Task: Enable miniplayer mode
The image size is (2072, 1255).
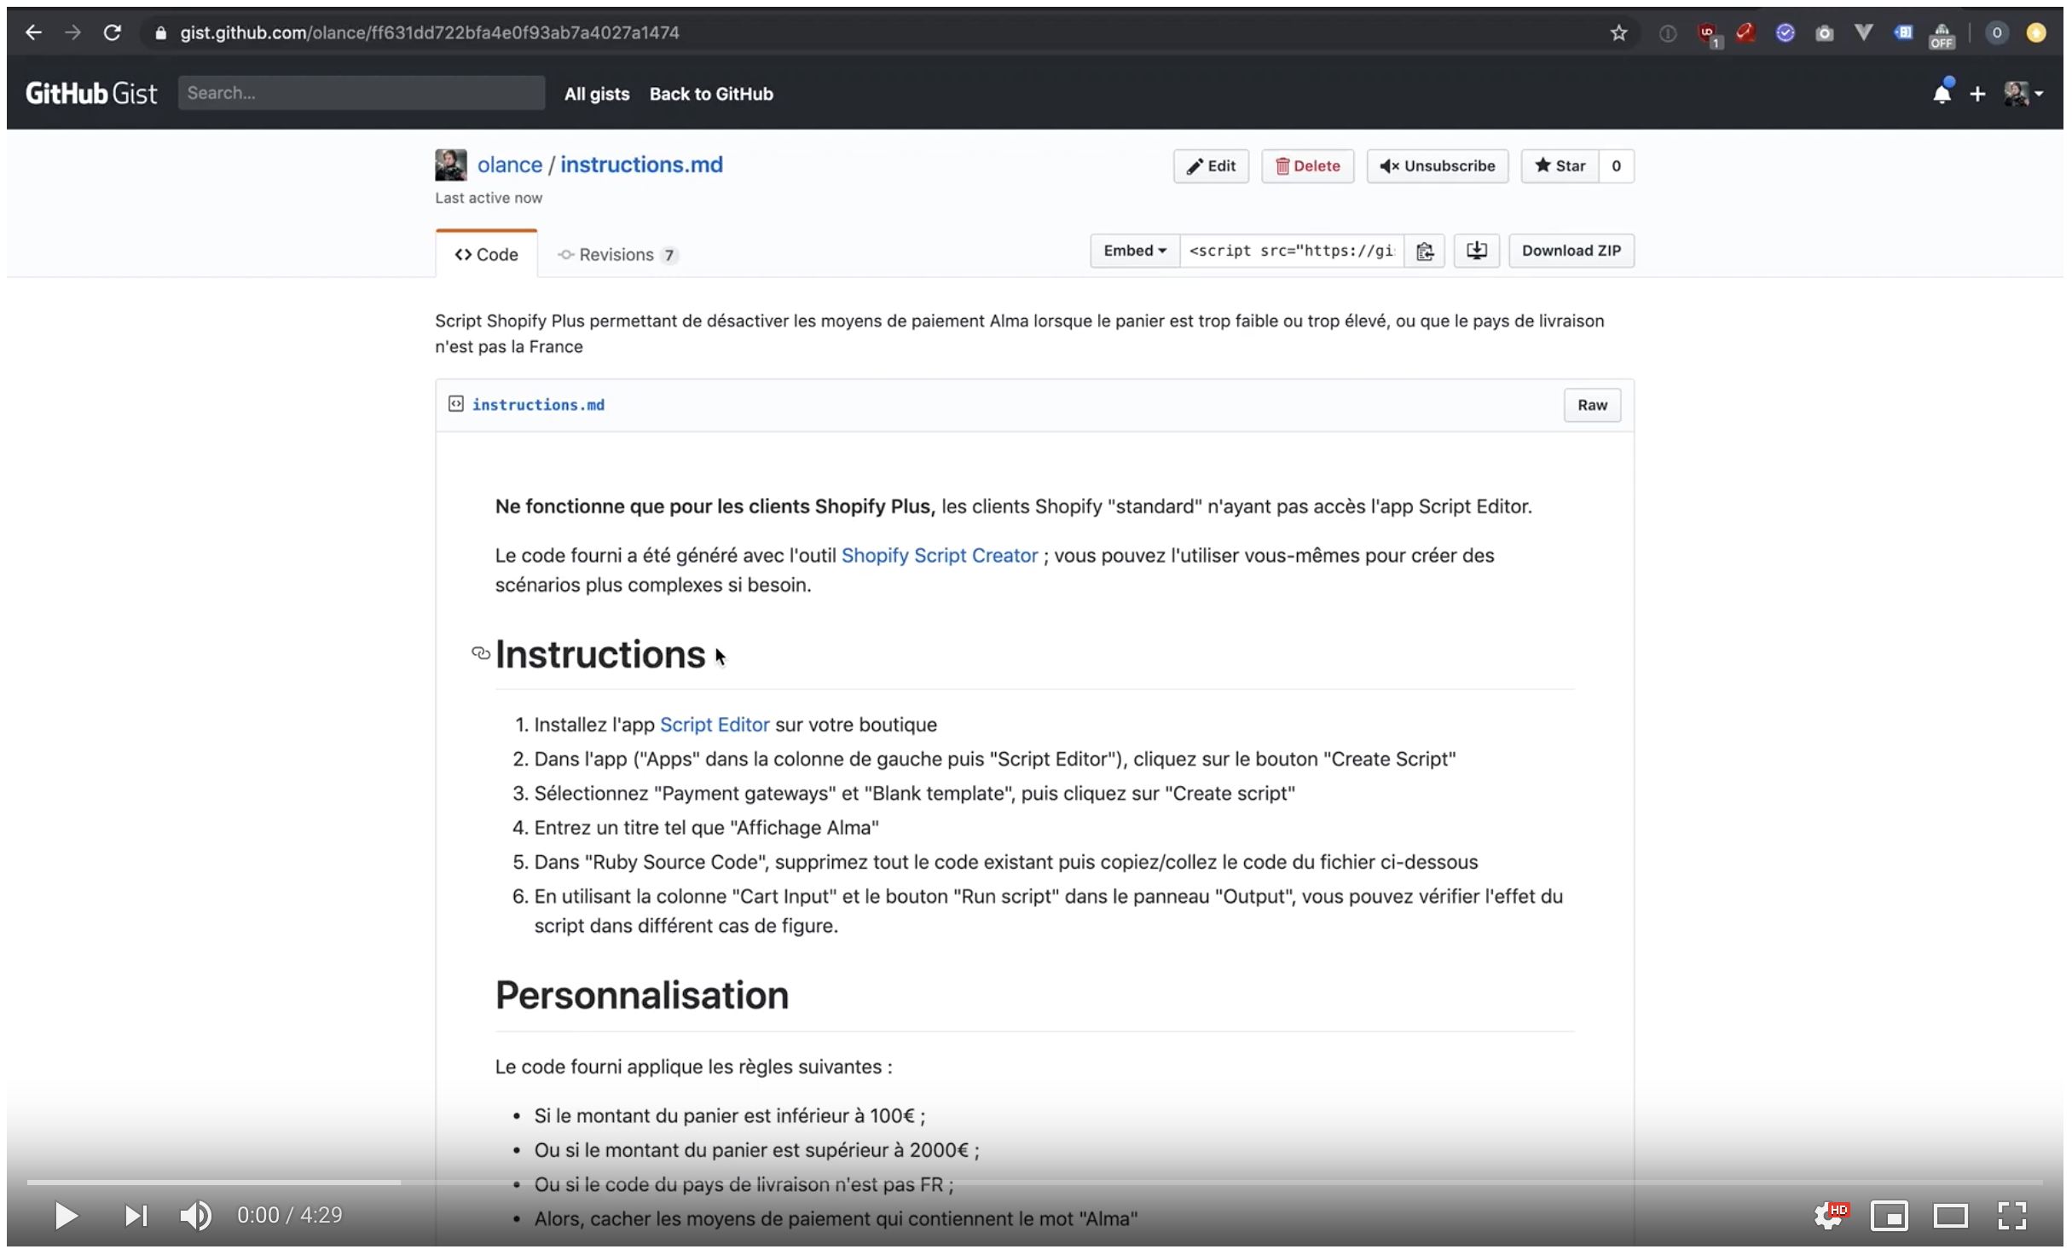Action: [1889, 1216]
